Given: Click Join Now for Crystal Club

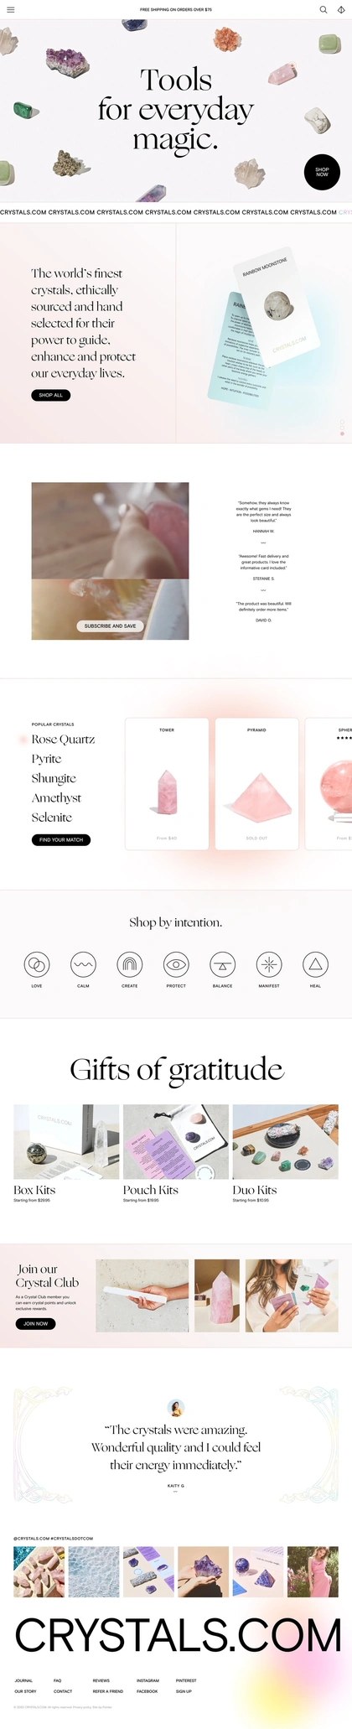Looking at the screenshot, I should coord(36,1323).
